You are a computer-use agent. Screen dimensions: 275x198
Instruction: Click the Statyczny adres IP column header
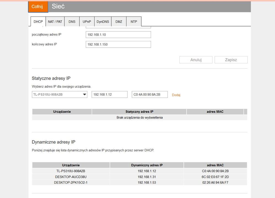tap(139, 112)
